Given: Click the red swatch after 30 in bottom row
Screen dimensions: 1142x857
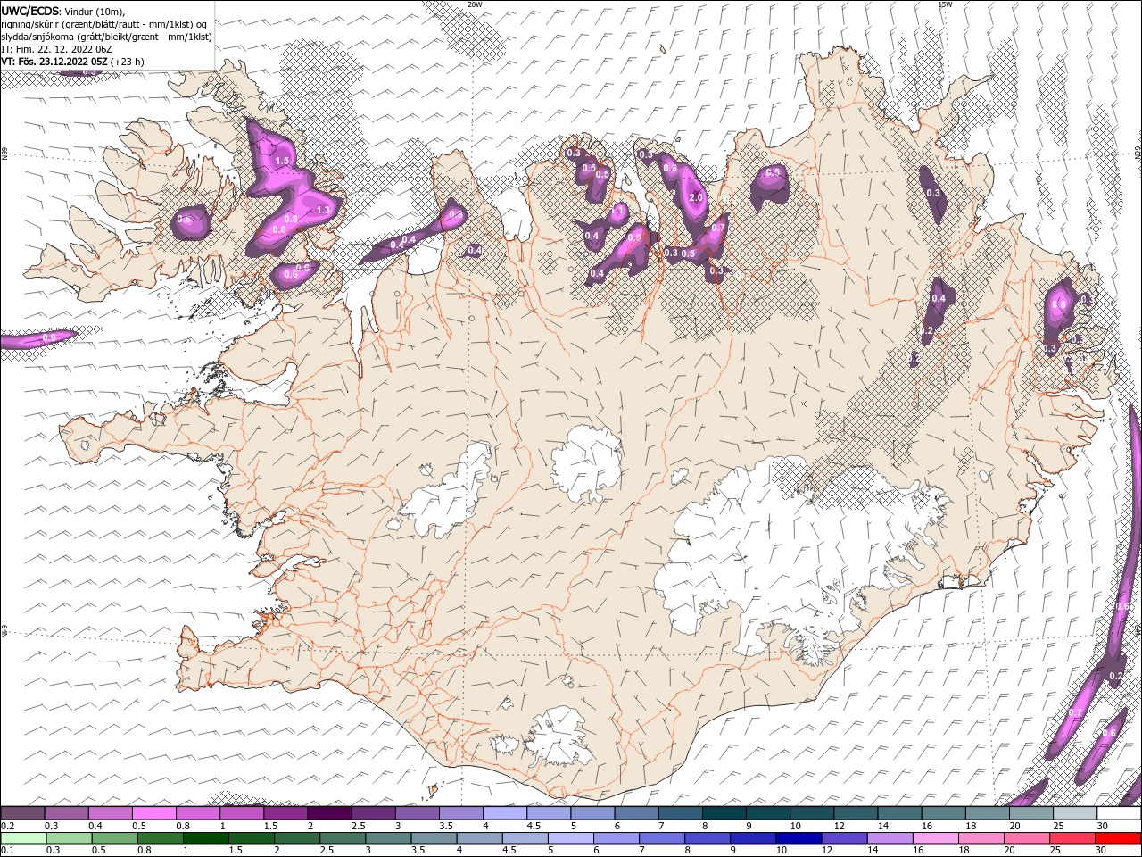Looking at the screenshot, I should 1118,838.
